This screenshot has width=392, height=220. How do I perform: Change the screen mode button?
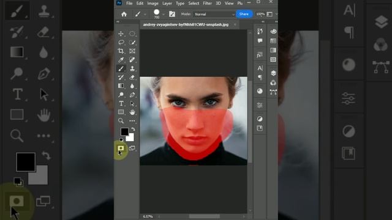132,148
